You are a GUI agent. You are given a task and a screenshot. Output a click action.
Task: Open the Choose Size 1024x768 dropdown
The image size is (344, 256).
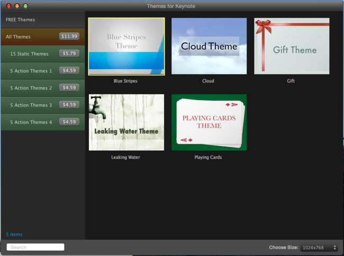click(319, 248)
